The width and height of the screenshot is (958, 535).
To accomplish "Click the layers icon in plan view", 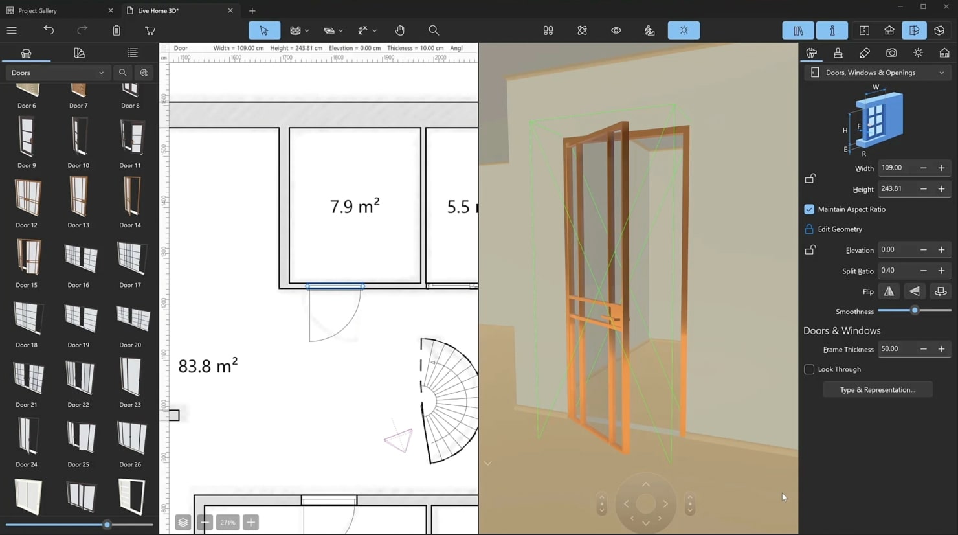I will [183, 522].
